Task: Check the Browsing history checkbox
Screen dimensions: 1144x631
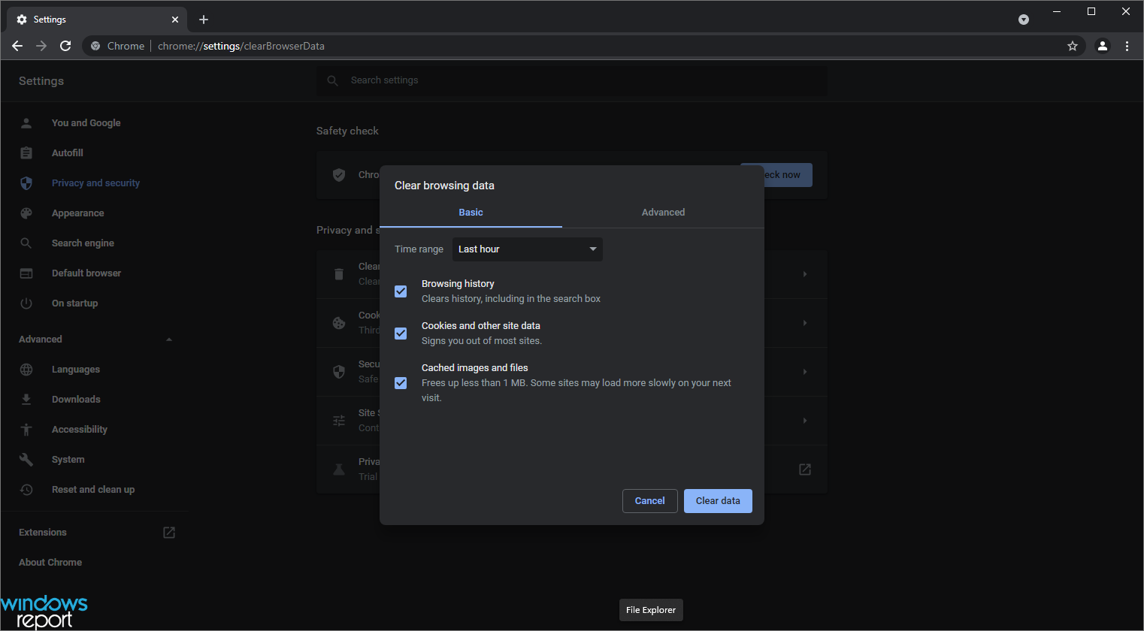Action: pyautogui.click(x=401, y=291)
